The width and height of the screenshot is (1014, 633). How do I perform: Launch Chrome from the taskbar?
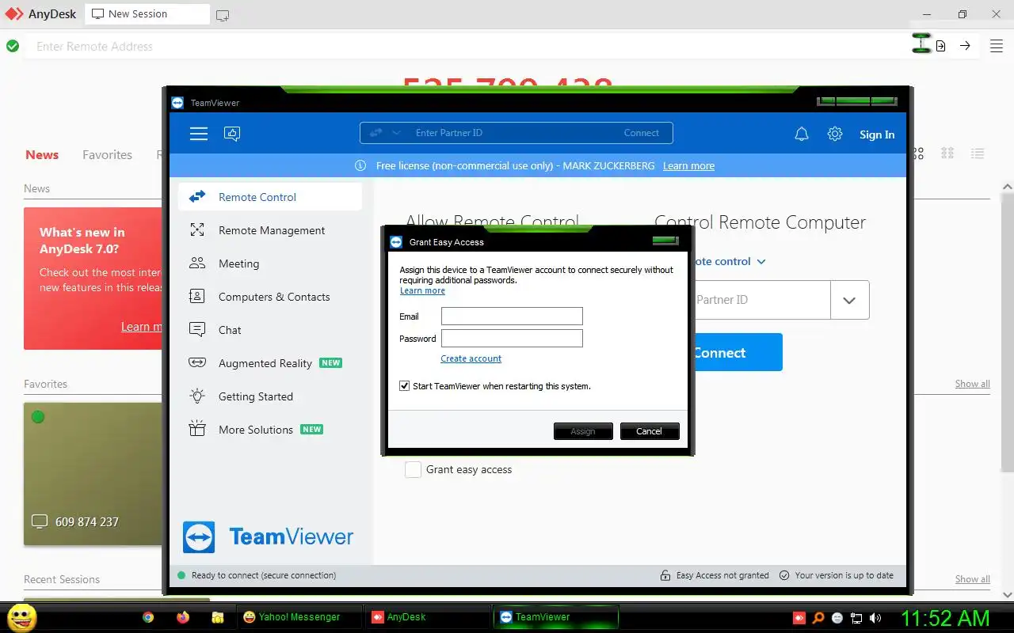[148, 617]
